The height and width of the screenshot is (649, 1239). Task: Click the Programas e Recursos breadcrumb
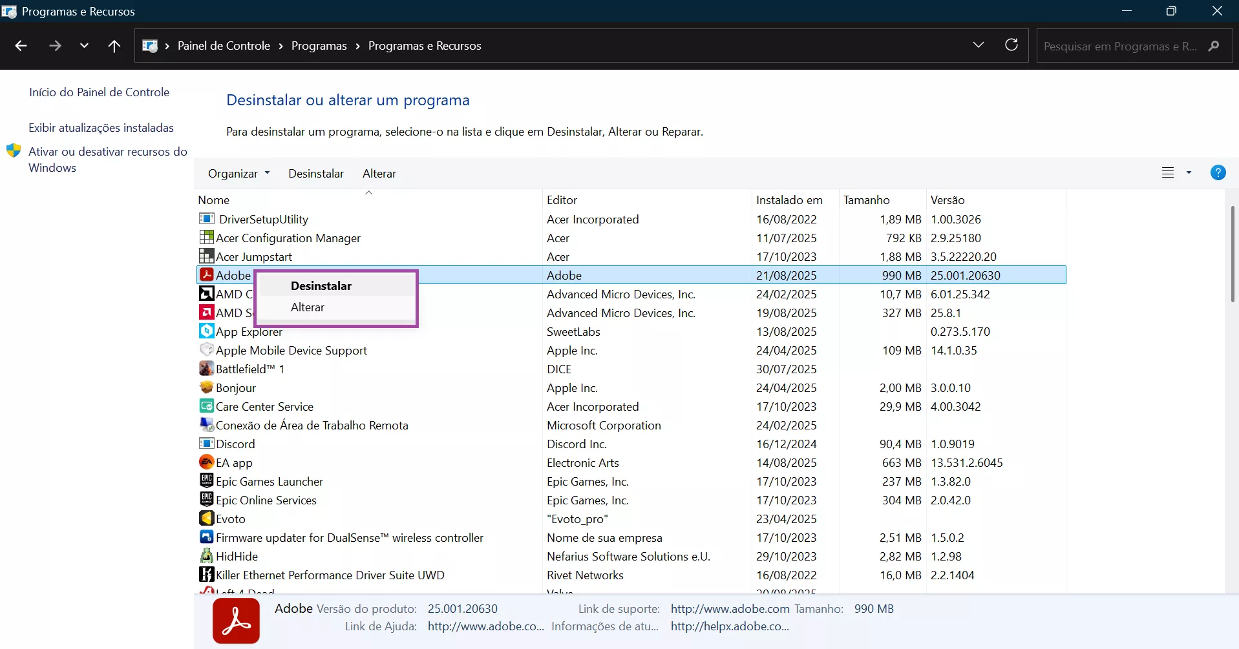[x=425, y=46]
